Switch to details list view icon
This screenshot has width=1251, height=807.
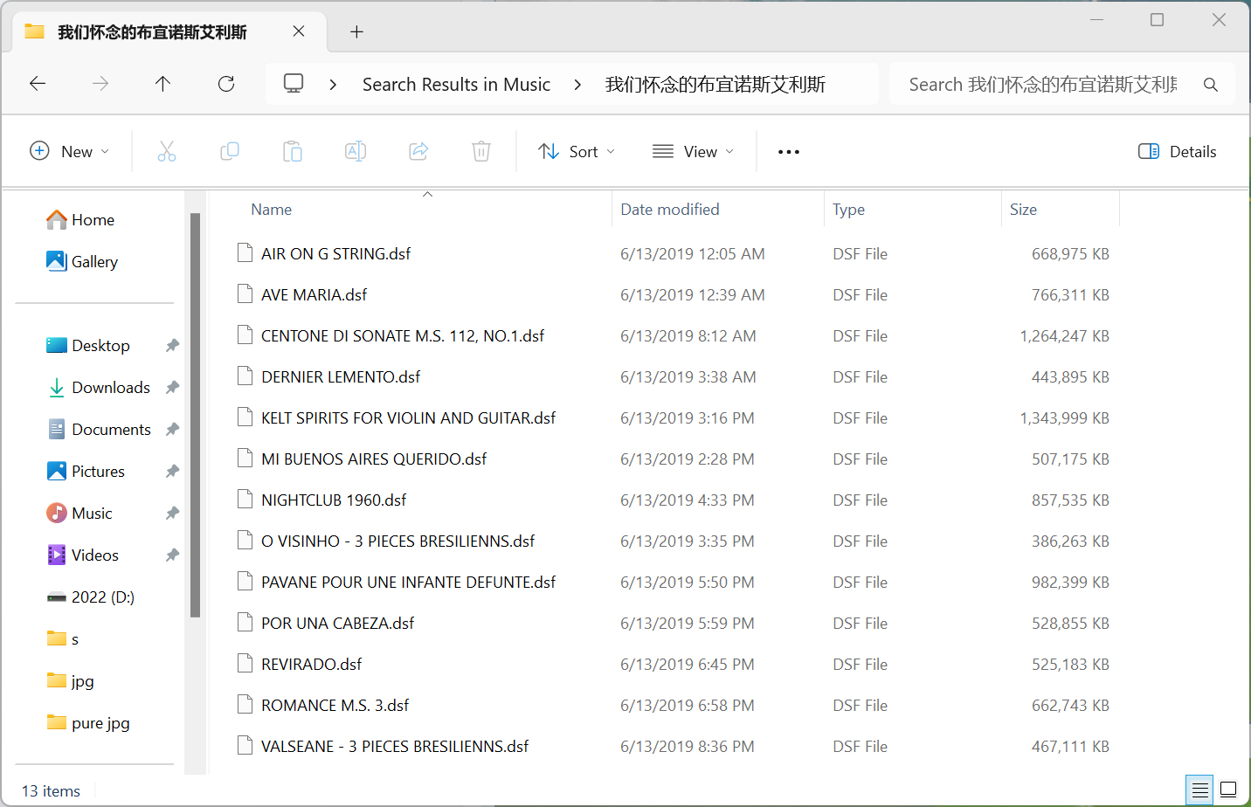click(x=1199, y=790)
